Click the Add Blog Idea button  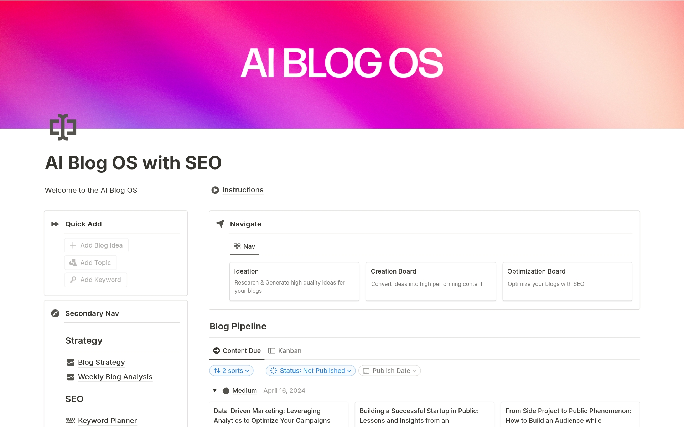coord(97,245)
